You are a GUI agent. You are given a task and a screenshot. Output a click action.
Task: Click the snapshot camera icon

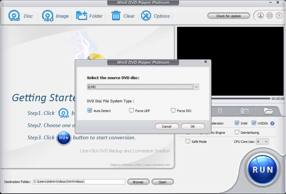tap(244, 111)
